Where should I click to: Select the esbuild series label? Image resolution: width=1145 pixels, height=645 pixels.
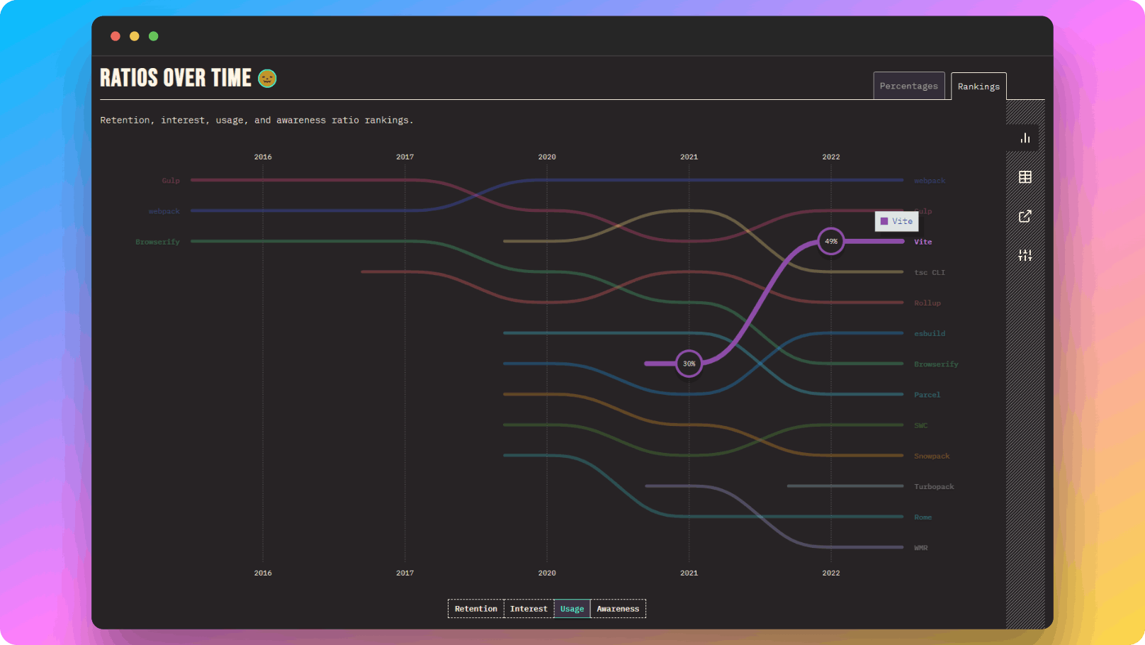[x=929, y=333]
